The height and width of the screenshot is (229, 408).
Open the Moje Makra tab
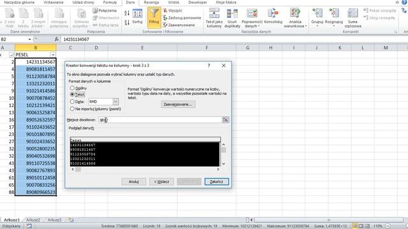click(226, 3)
